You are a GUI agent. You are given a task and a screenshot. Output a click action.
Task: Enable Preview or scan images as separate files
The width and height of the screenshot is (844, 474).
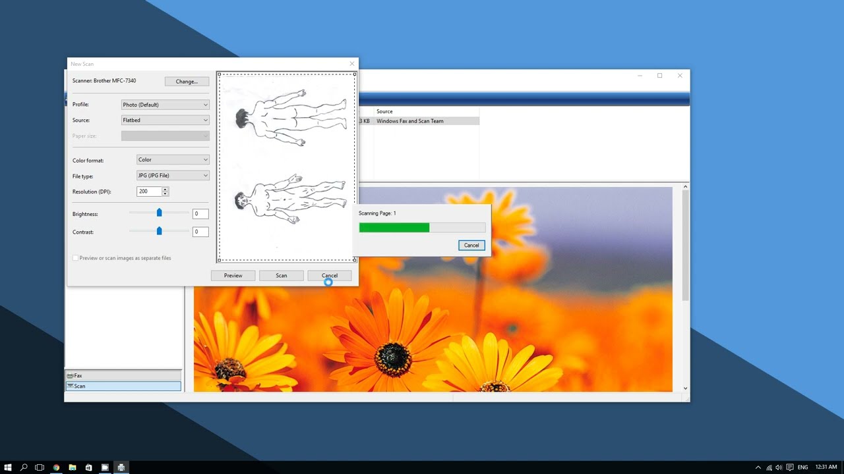point(76,258)
